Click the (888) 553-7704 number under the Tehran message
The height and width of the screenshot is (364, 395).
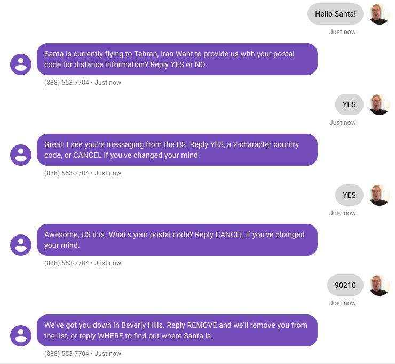click(67, 83)
